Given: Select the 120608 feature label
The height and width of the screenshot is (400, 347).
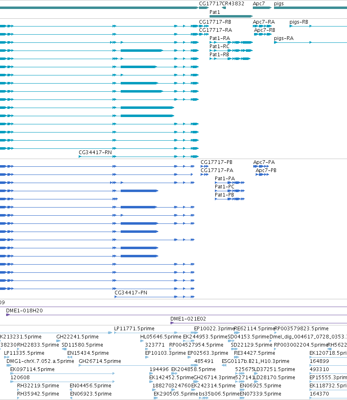Looking at the screenshot, I should coord(20,378).
